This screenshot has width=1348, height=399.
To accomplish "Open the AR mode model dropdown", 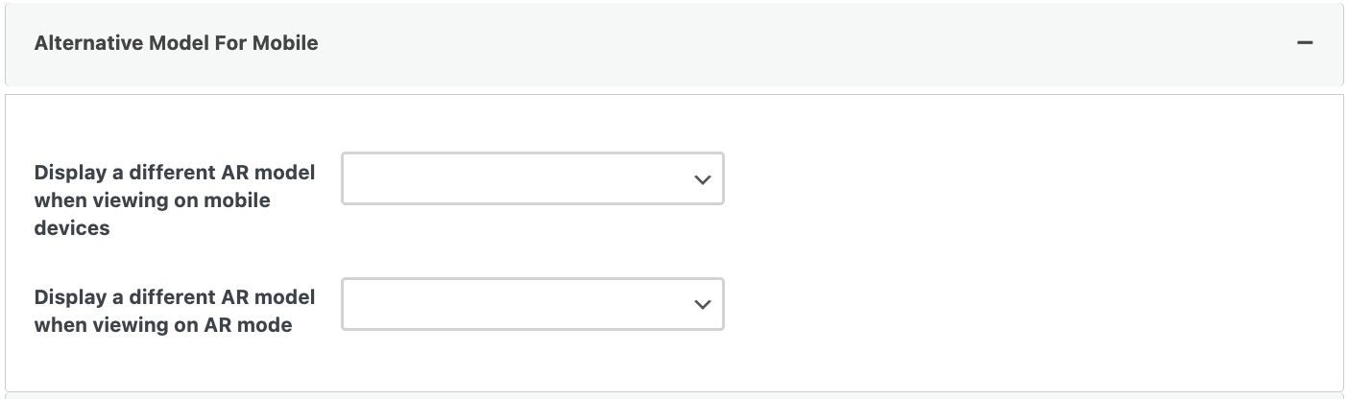I will point(532,305).
